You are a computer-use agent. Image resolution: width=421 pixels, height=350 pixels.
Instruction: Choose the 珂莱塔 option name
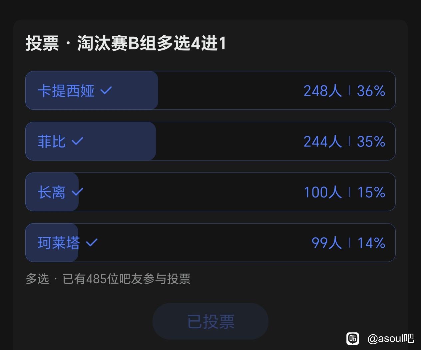(x=59, y=243)
